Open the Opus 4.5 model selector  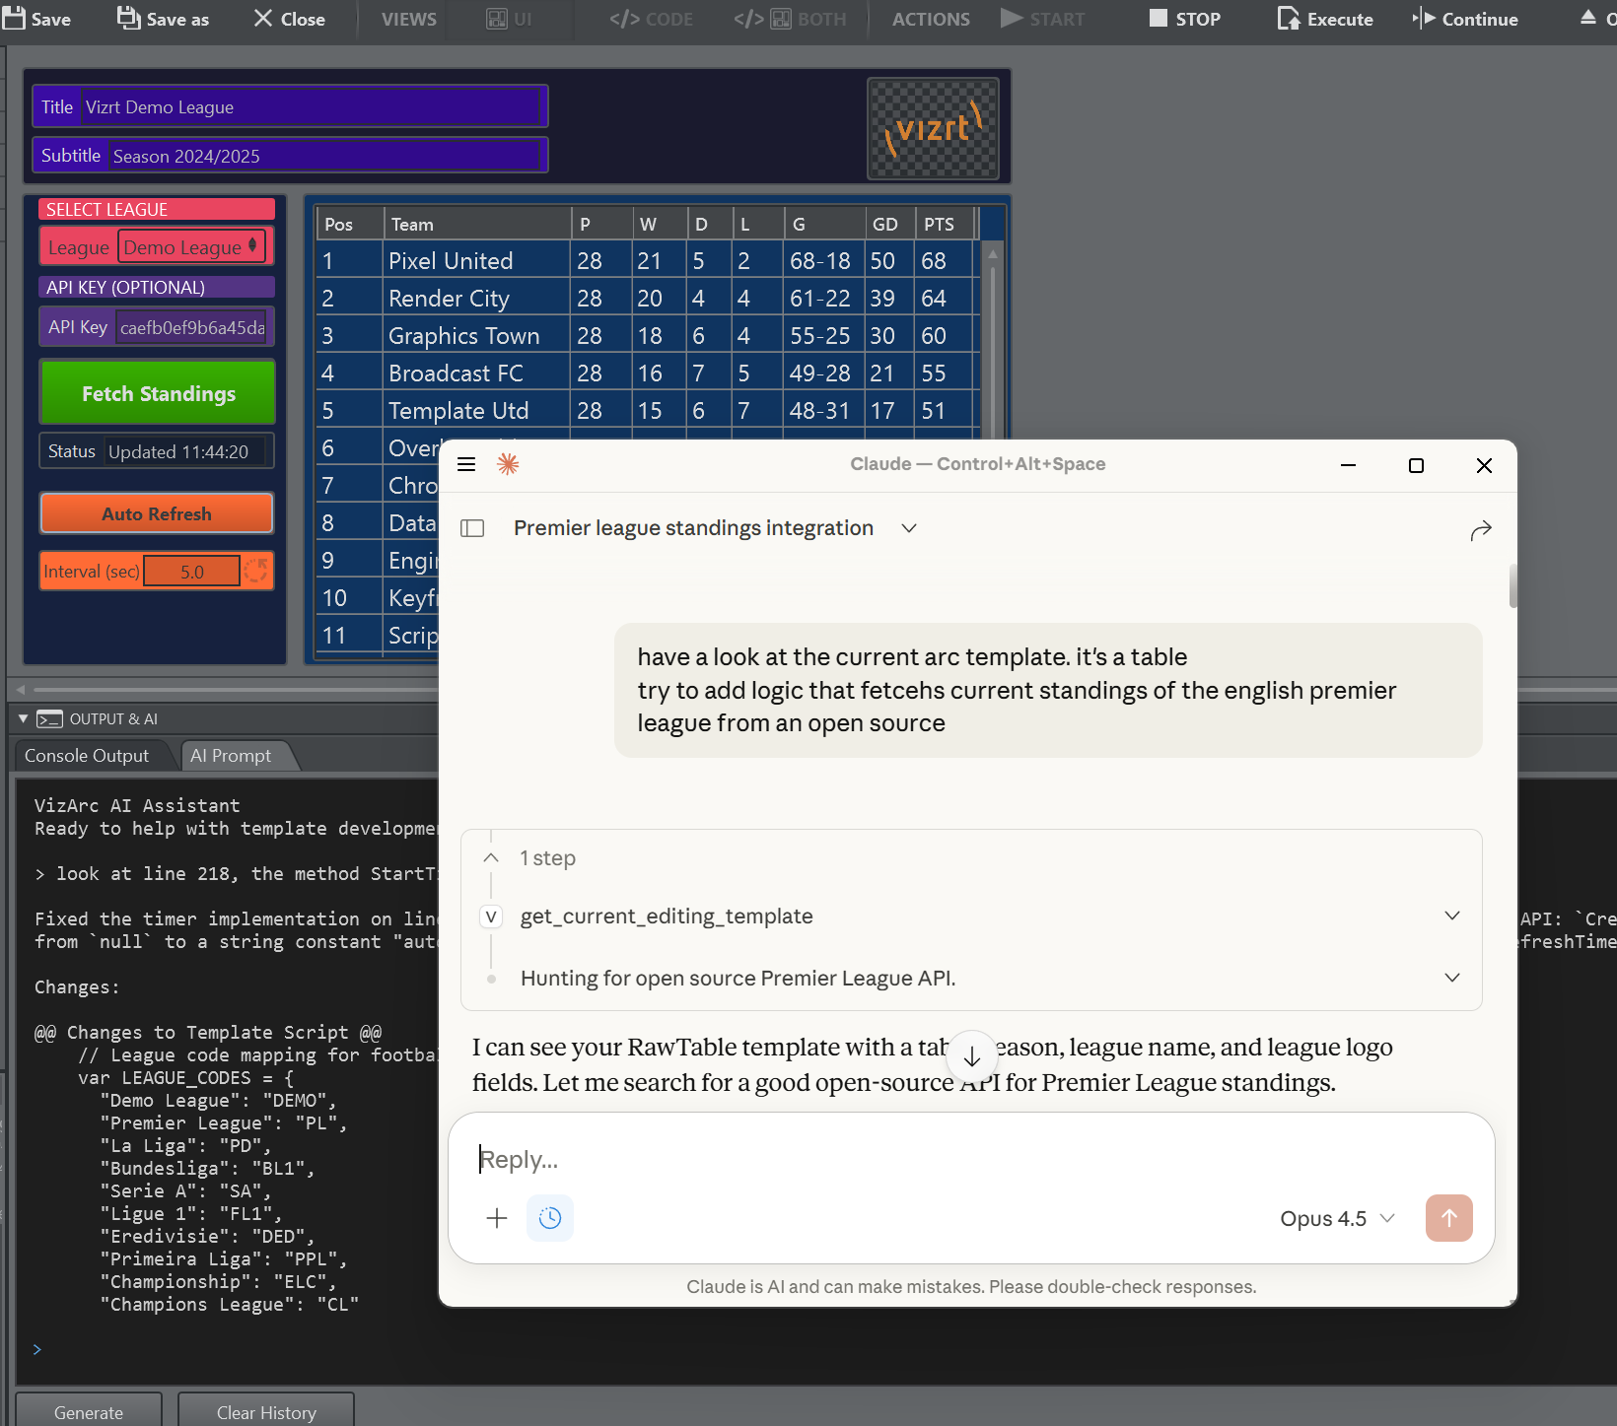(1337, 1219)
